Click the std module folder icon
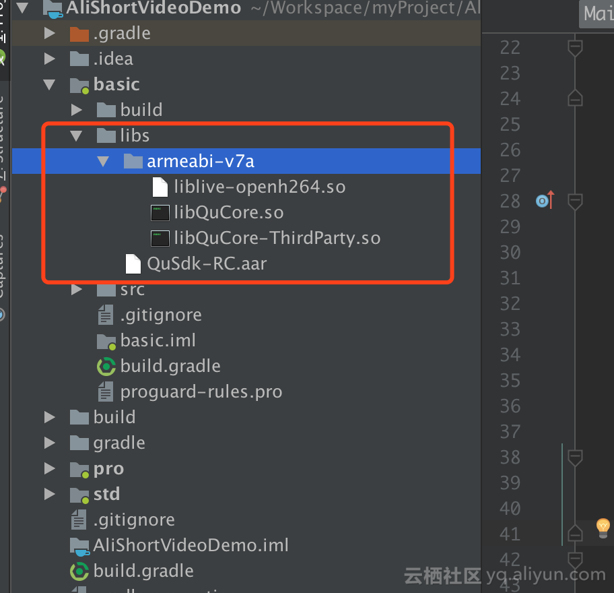Image resolution: width=614 pixels, height=593 pixels. coord(79,495)
